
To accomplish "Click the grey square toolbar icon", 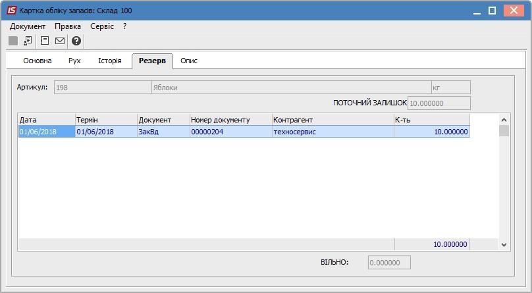I will (x=13, y=41).
